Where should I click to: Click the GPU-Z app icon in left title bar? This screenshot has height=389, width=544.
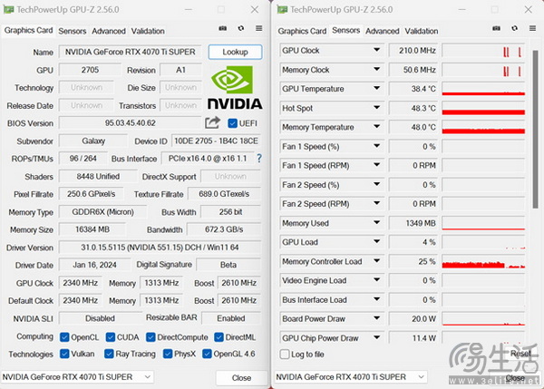pos(9,9)
